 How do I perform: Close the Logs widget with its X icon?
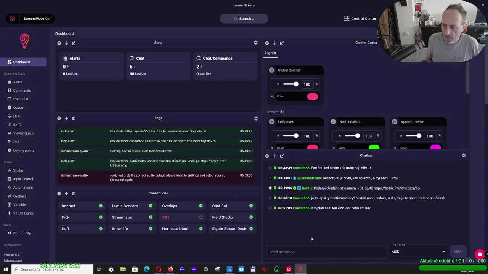click(59, 118)
